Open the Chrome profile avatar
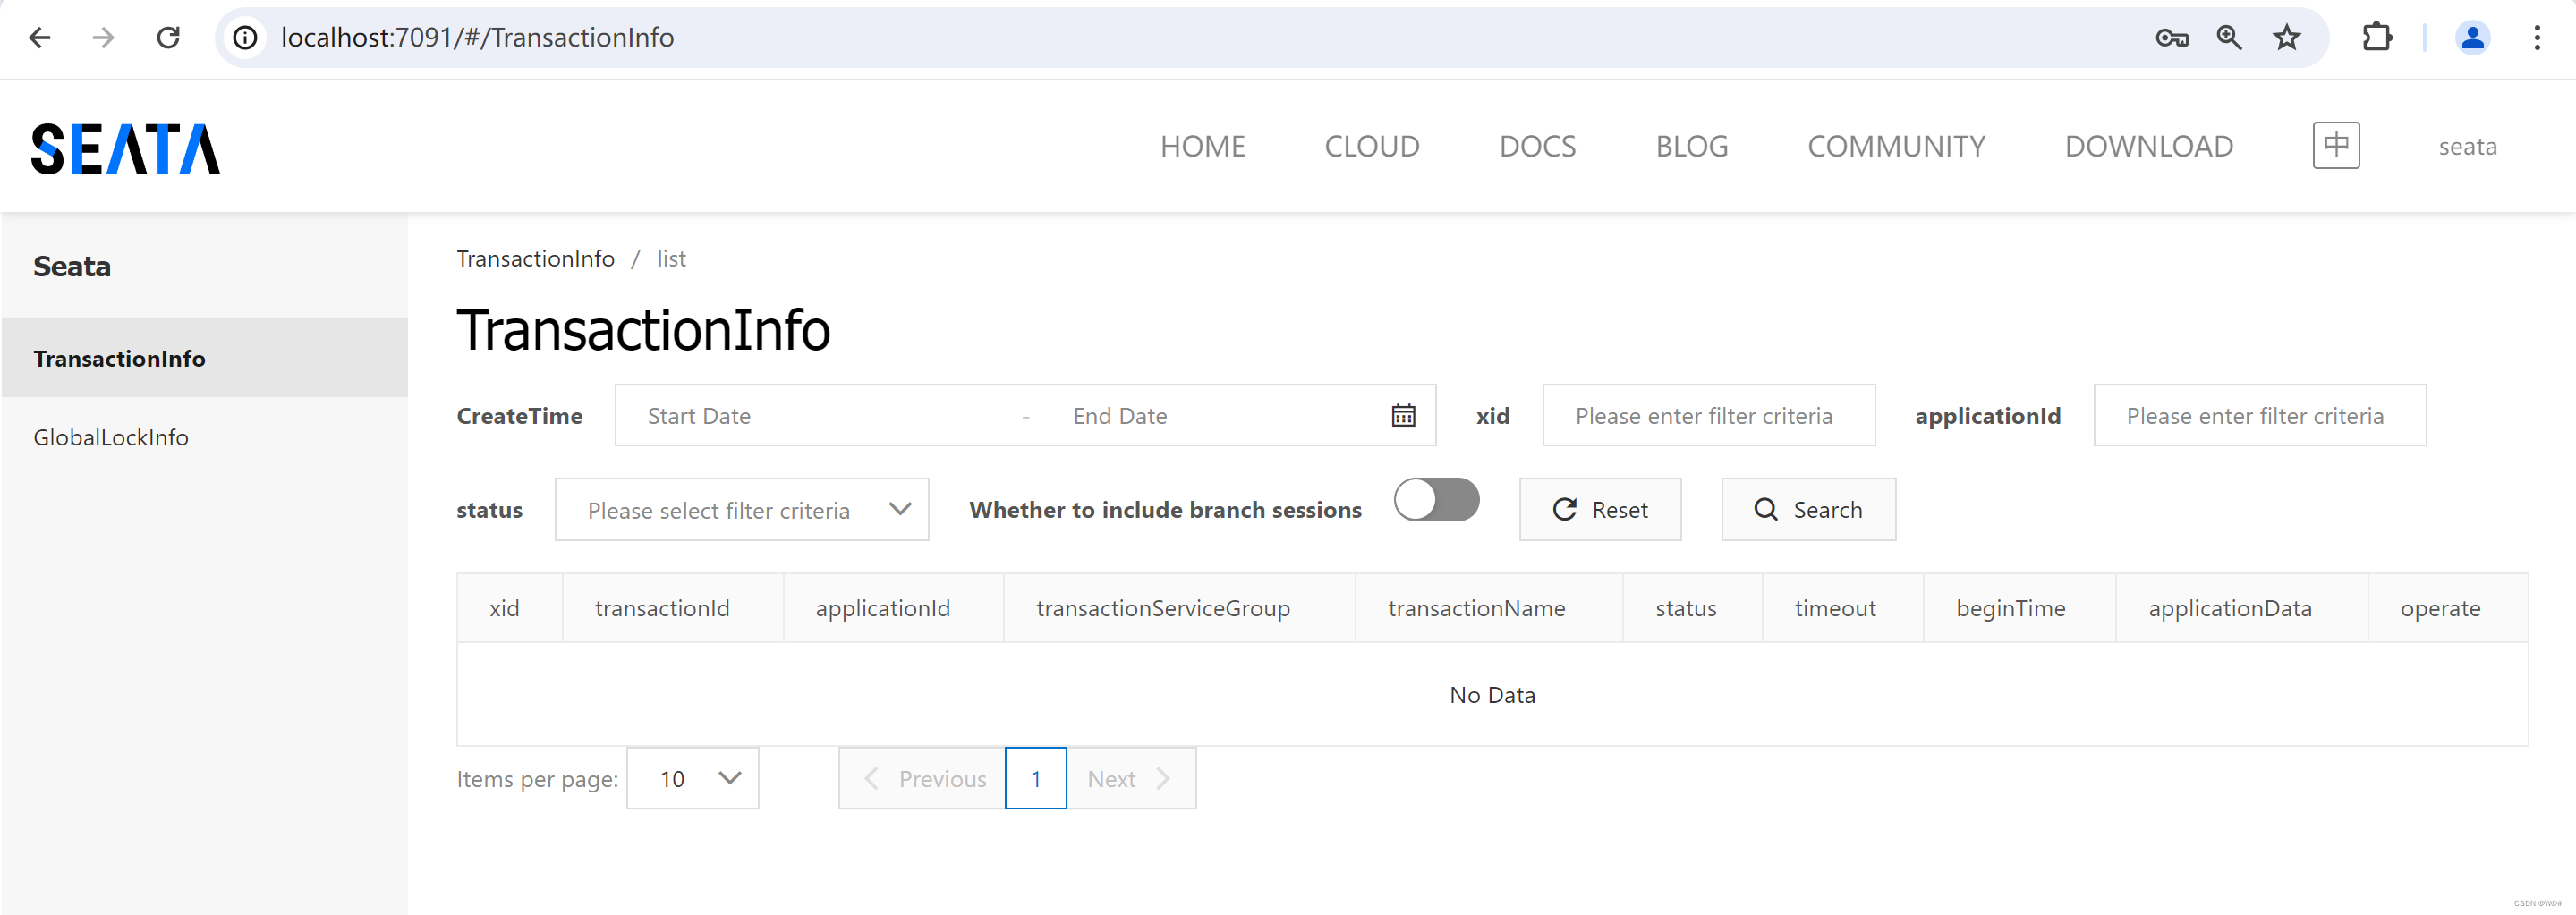 click(x=2472, y=38)
